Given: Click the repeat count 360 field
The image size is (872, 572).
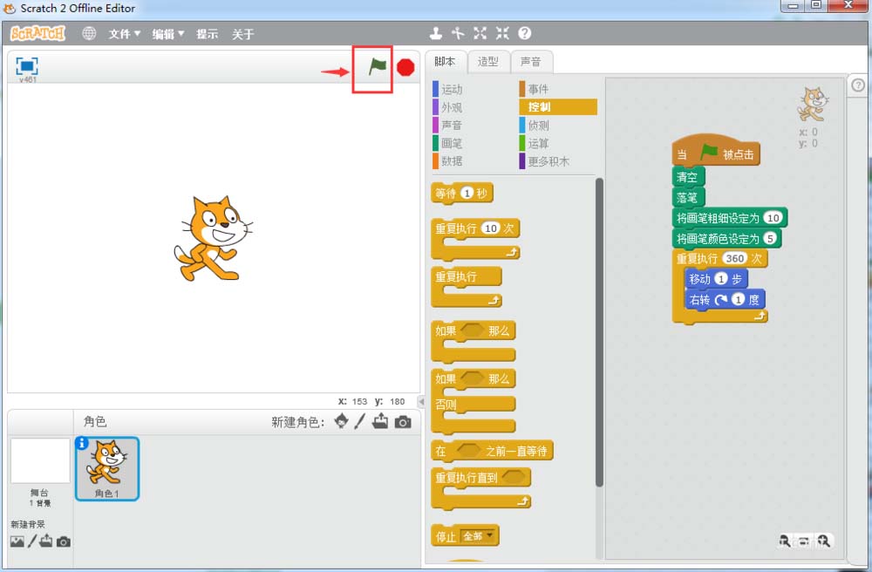Looking at the screenshot, I should click(x=735, y=258).
